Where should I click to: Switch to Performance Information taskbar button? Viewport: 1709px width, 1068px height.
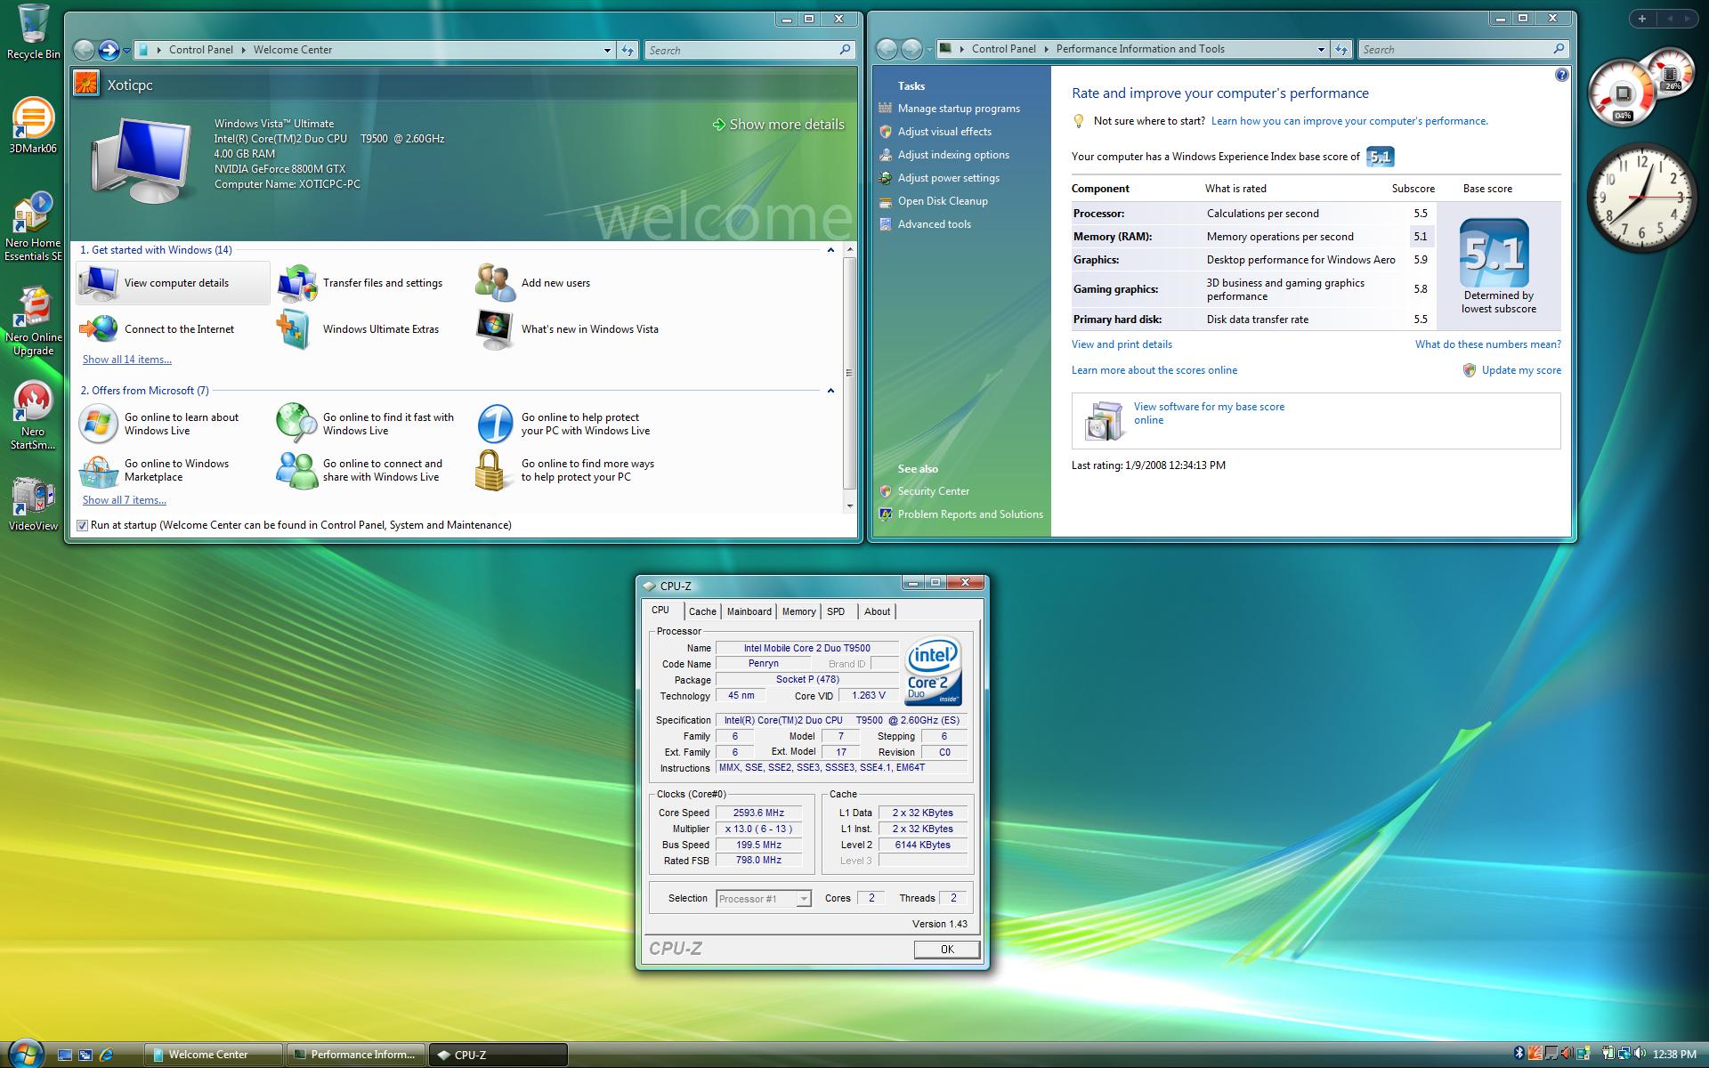click(x=356, y=1055)
